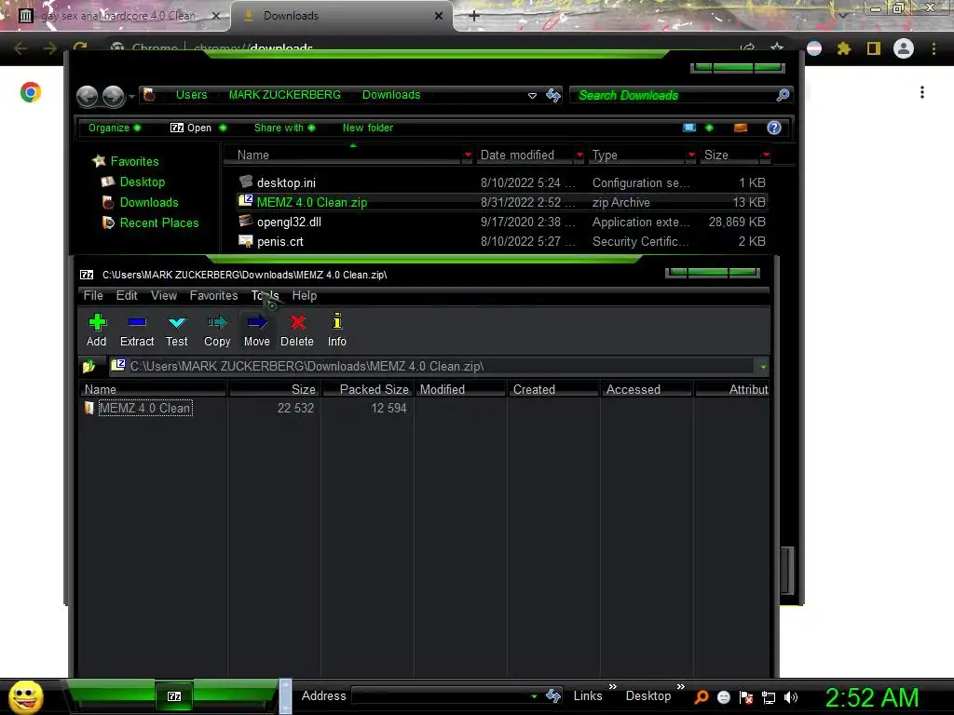Open the 7-Zip File menu
954x715 pixels.
tap(93, 295)
